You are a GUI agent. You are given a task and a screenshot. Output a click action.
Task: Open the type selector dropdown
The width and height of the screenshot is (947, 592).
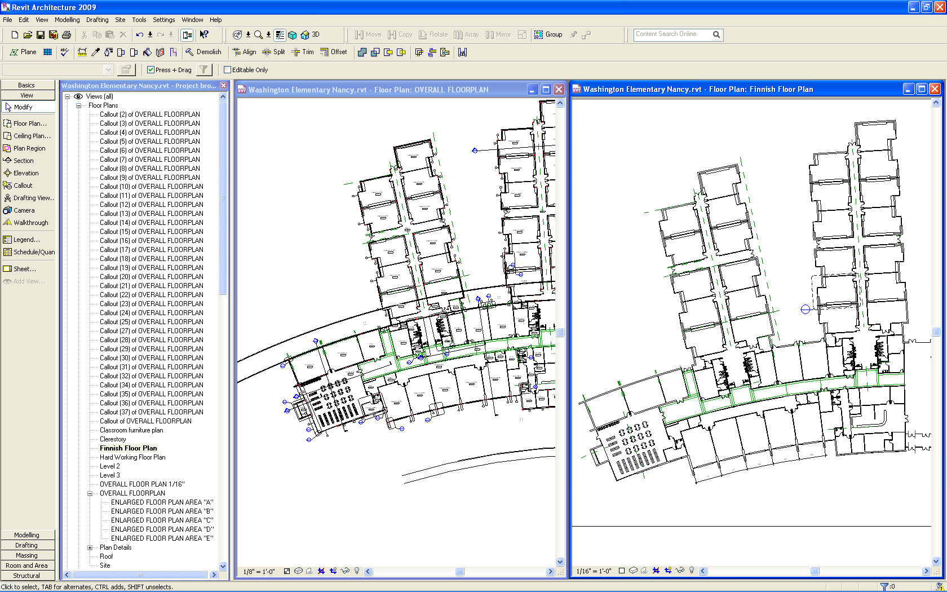pos(108,70)
